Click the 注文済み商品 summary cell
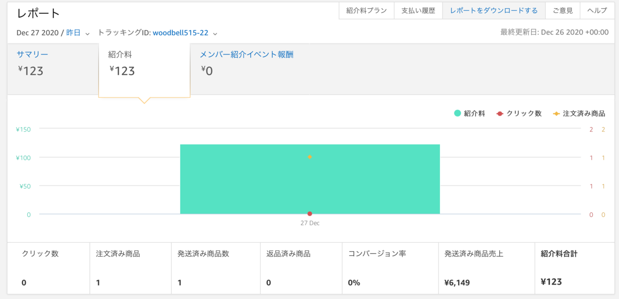 [x=131, y=268]
